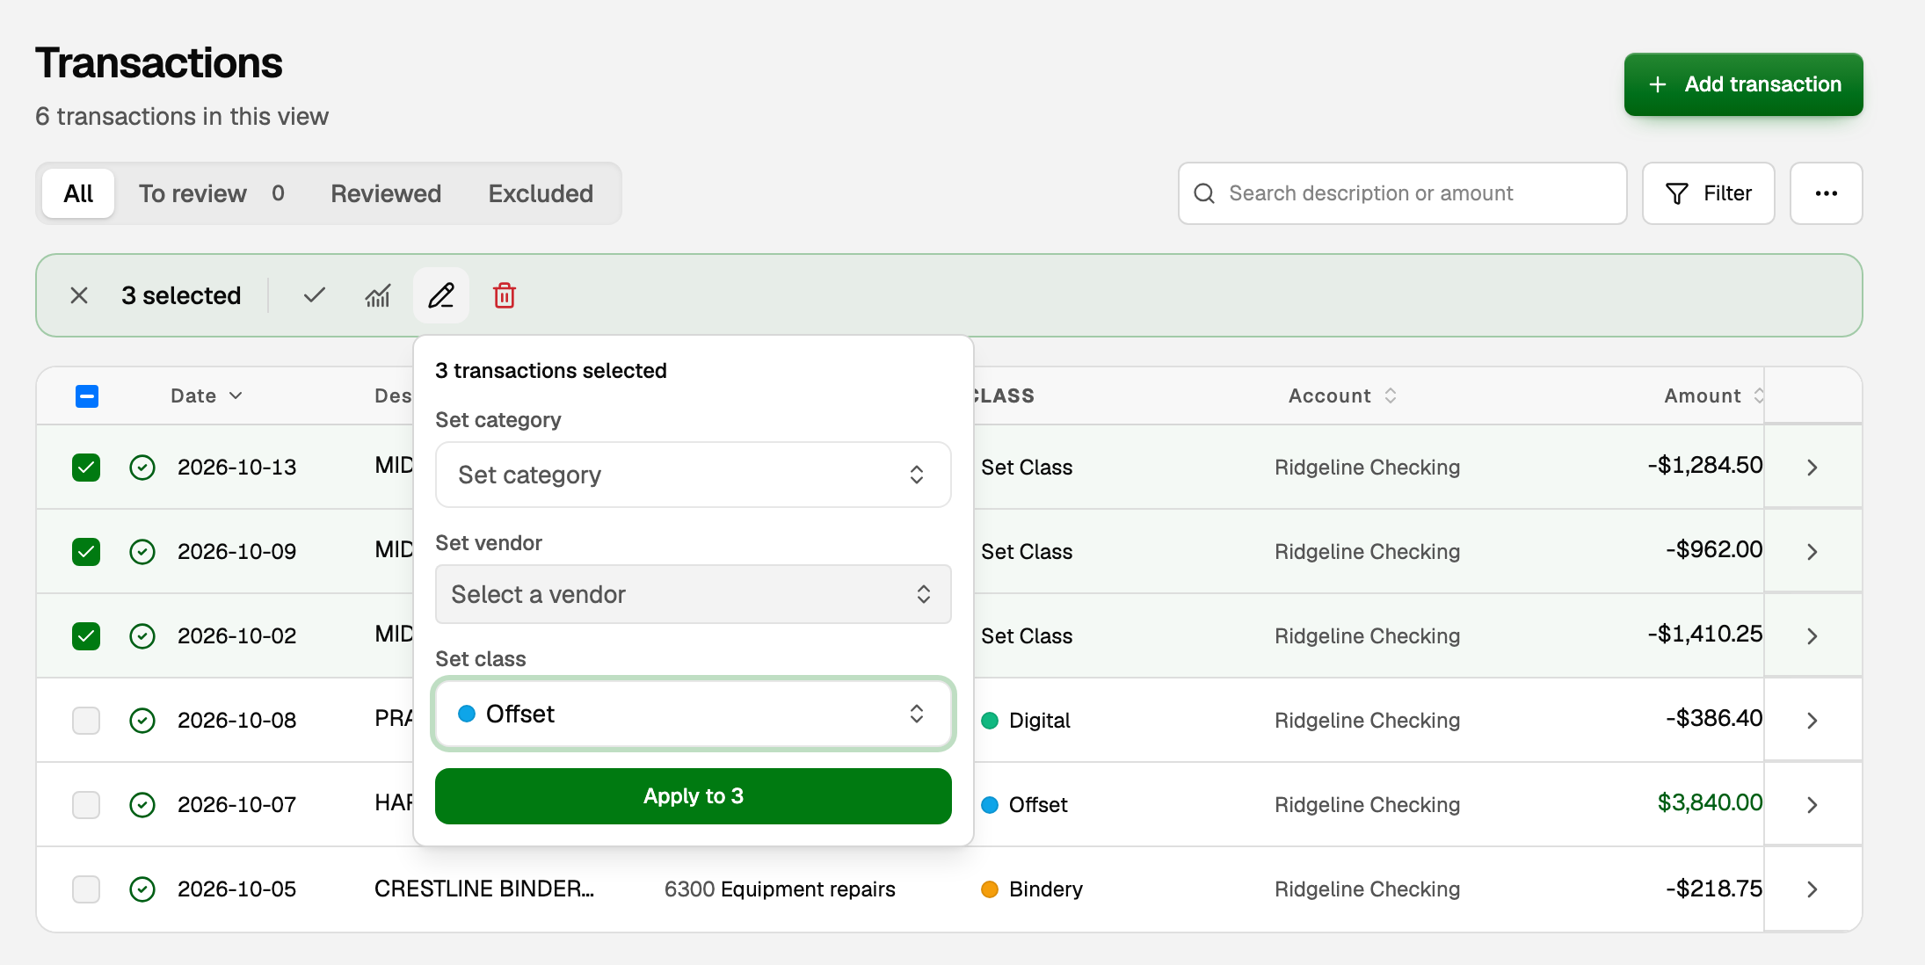Click the $3,840.00 amount
This screenshot has width=1925, height=965.
pos(1710,803)
